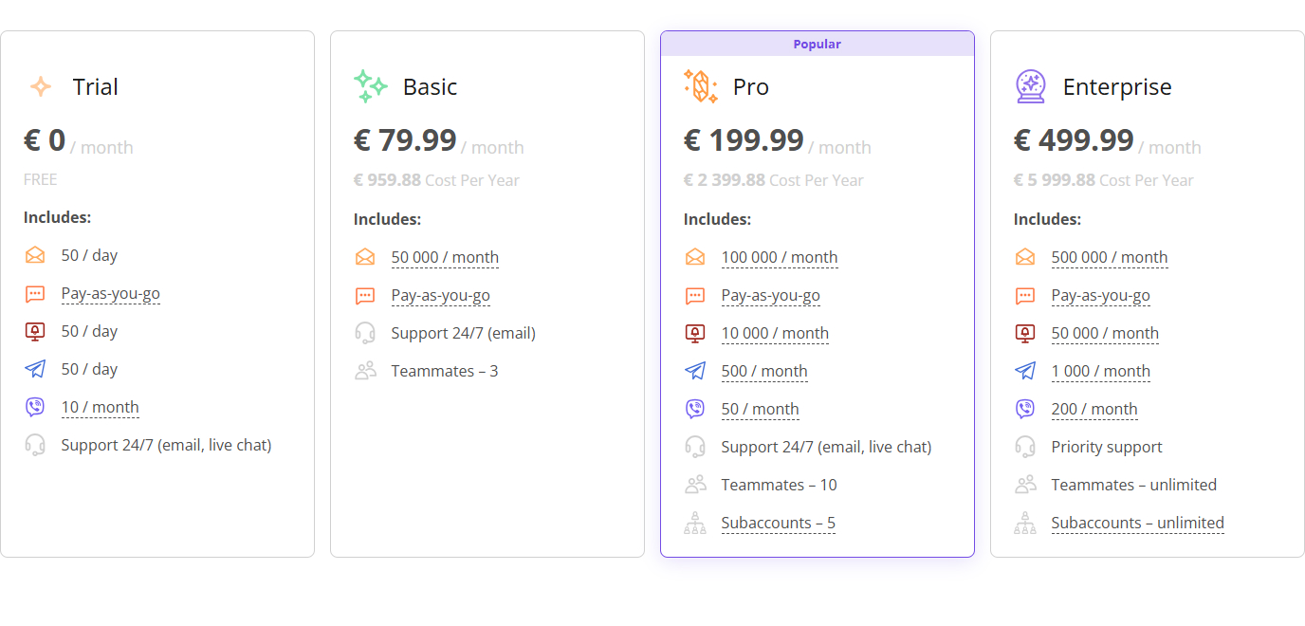Viewport: 1305px width, 626px height.
Task: Click the Basic plan sparkles icon
Action: pyautogui.click(x=370, y=86)
